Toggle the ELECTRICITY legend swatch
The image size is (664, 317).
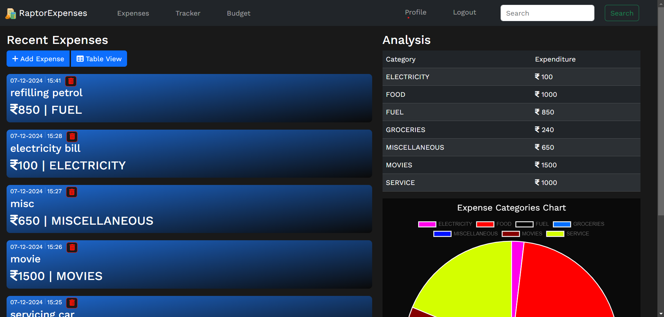(427, 224)
